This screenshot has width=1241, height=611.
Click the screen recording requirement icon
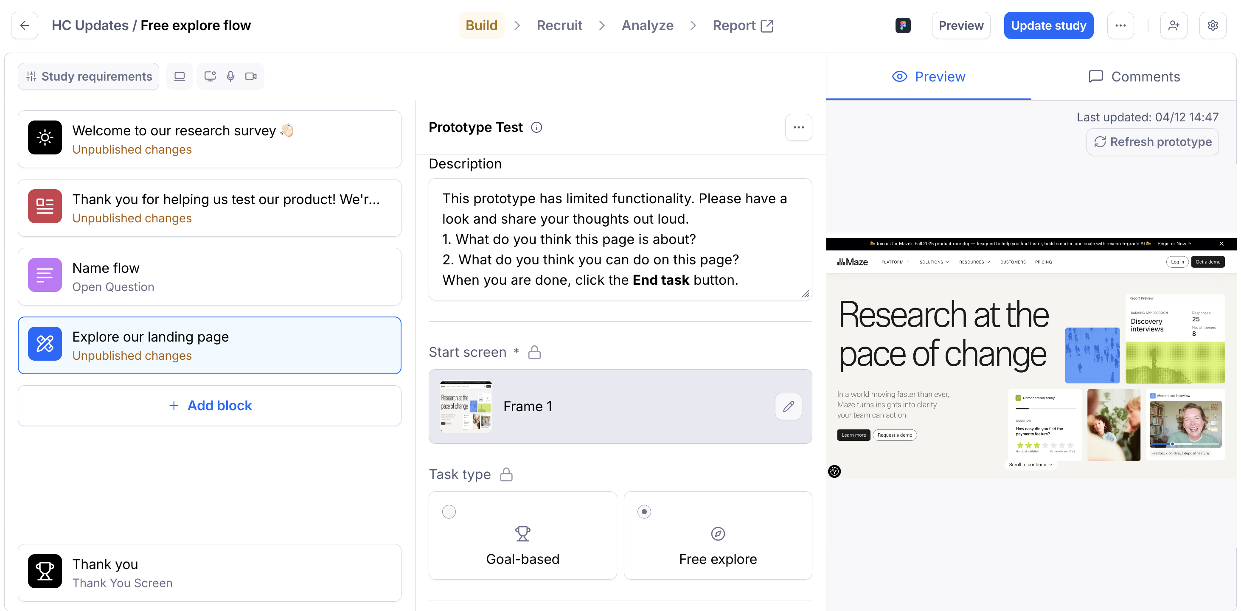coord(210,76)
